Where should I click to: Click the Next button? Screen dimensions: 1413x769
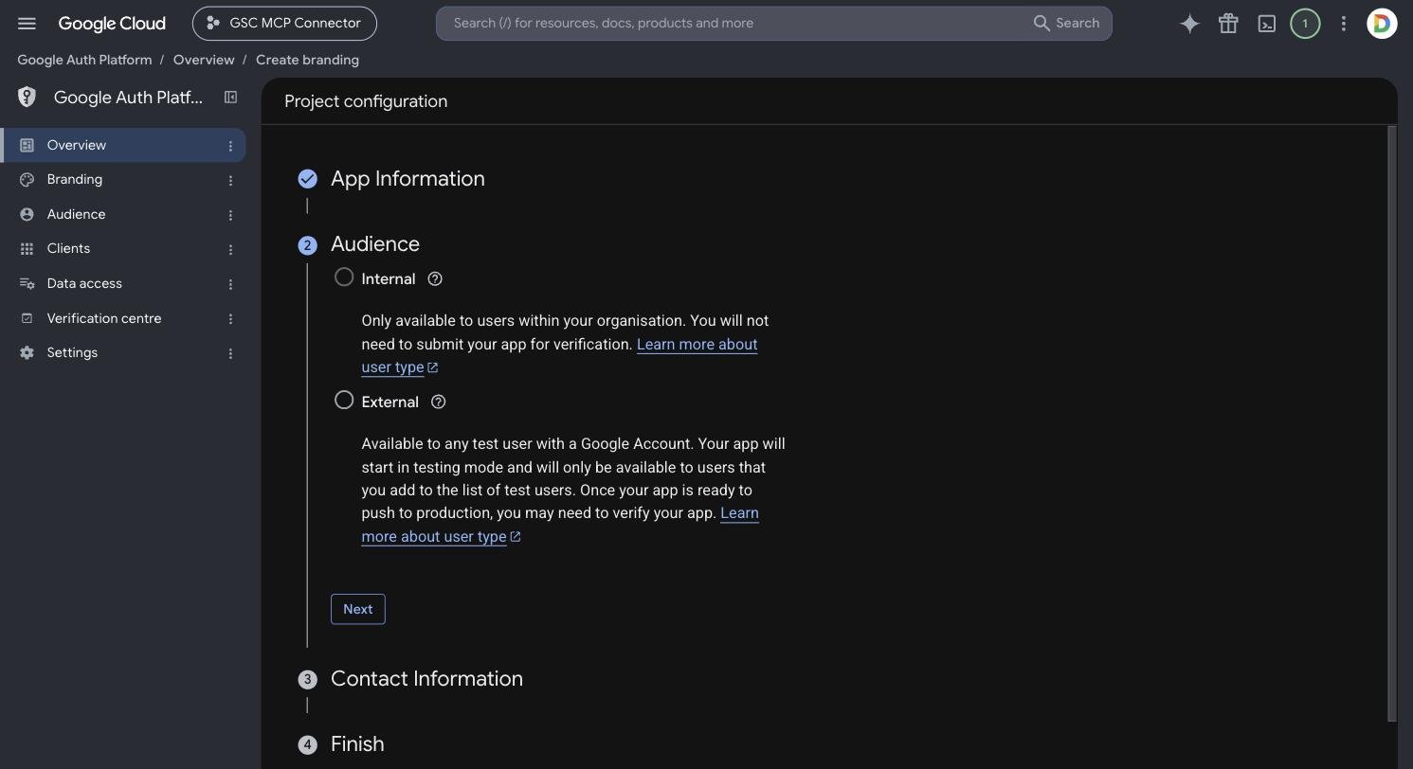pos(358,609)
